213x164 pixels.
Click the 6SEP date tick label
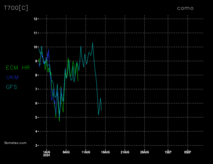(x=187, y=152)
